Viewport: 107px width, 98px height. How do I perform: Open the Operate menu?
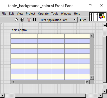point(43,14)
